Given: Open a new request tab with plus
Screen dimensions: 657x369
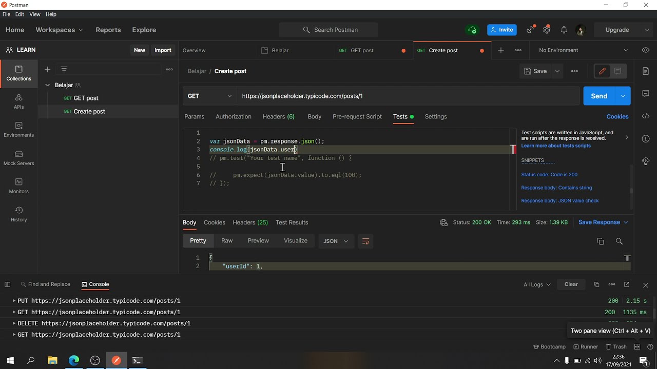Looking at the screenshot, I should (501, 50).
